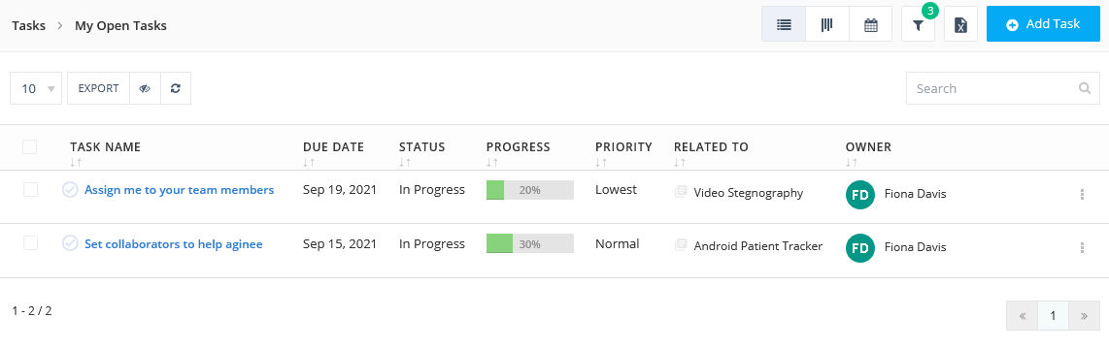Sort by Priority column arrows
Screen dimensions: 1109x349
(600, 162)
